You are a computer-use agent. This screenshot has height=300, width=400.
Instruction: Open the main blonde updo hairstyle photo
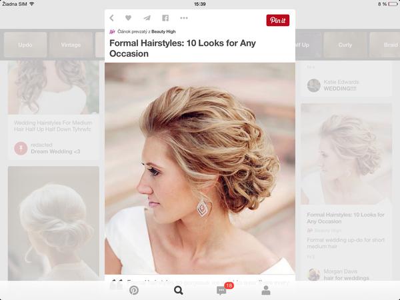pyautogui.click(x=200, y=169)
